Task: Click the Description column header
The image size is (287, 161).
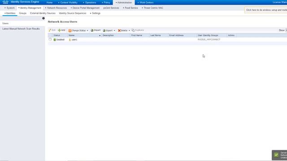Action: tap(108, 35)
